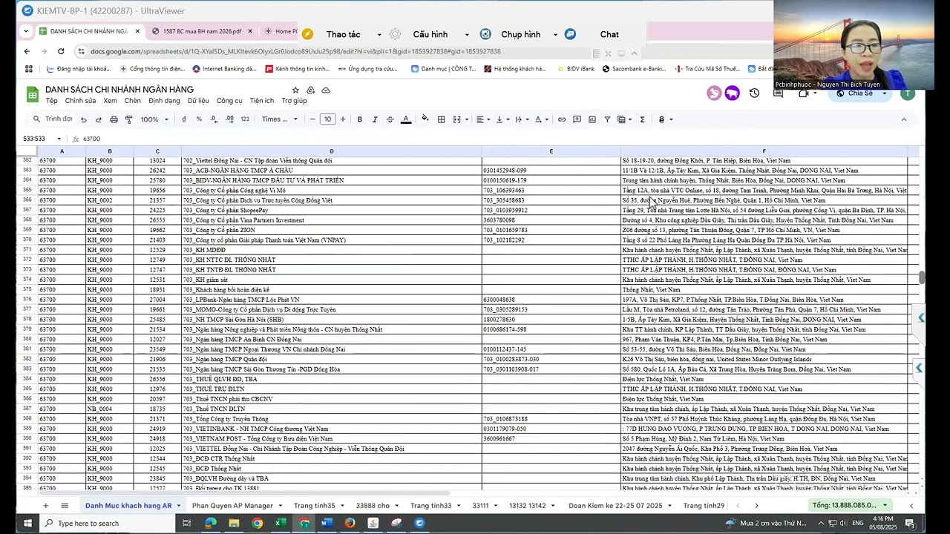Click the Trình đơn menu search field

click(x=52, y=119)
